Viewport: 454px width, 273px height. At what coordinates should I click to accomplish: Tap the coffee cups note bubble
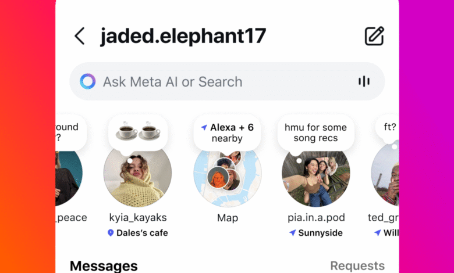click(138, 132)
